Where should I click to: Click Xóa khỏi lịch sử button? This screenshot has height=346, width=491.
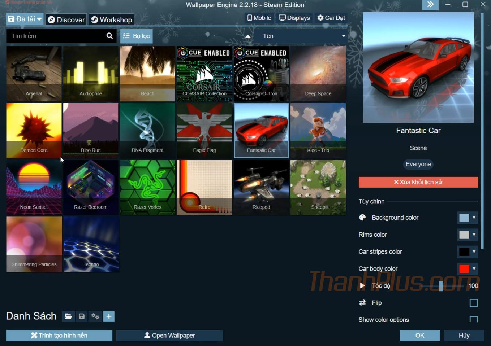tap(418, 182)
